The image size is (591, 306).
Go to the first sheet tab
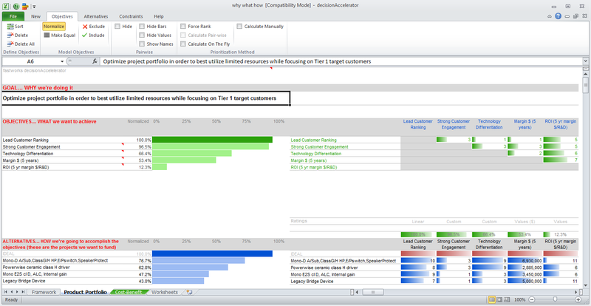click(x=6, y=292)
